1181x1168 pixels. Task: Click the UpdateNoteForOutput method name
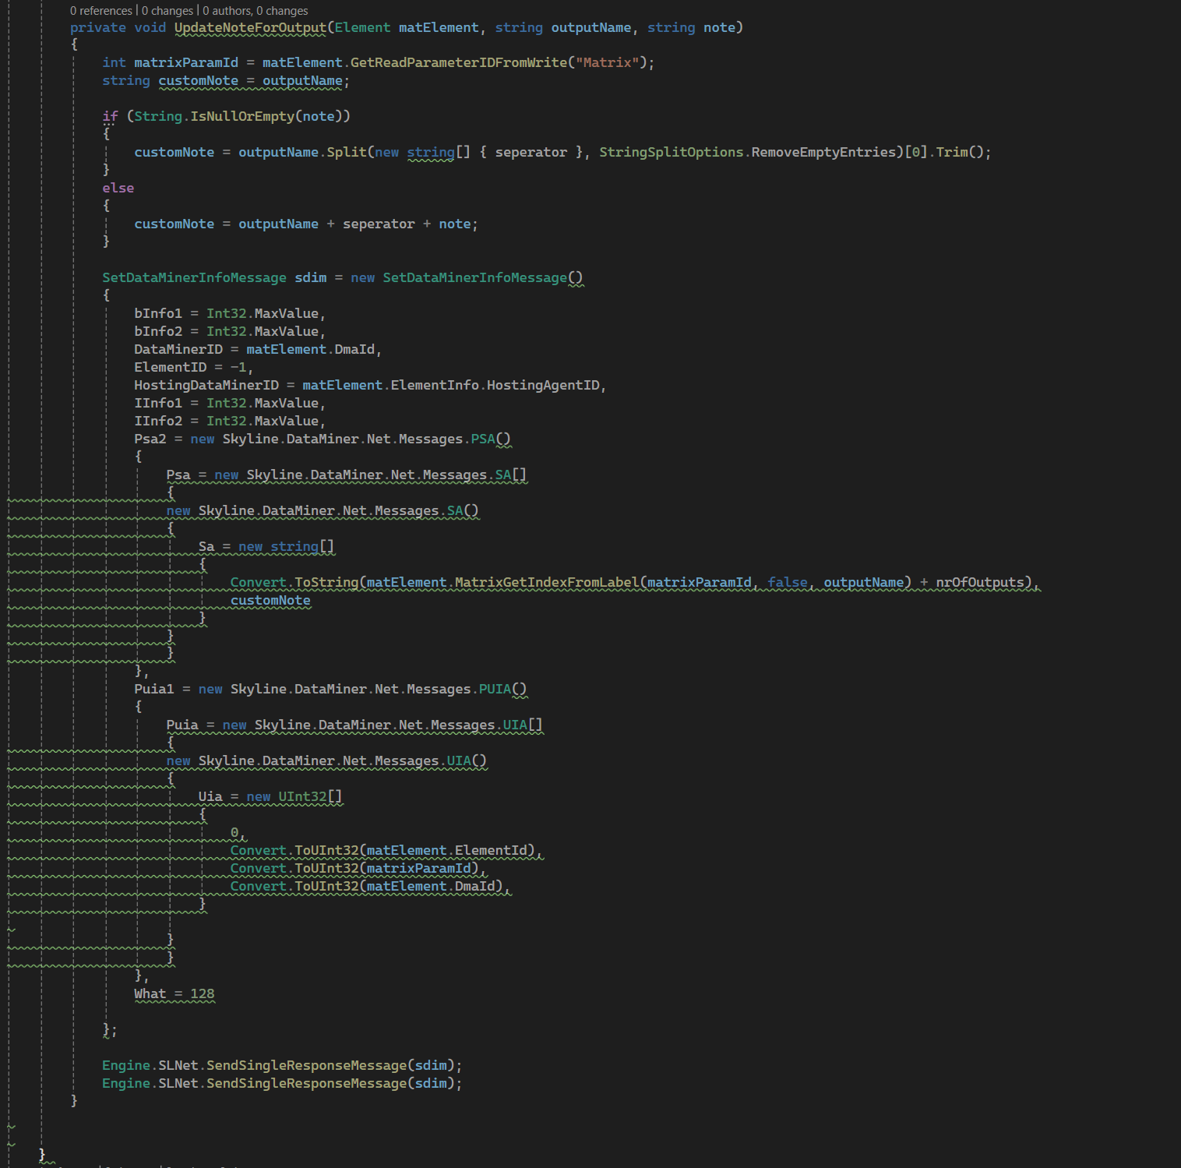[250, 28]
